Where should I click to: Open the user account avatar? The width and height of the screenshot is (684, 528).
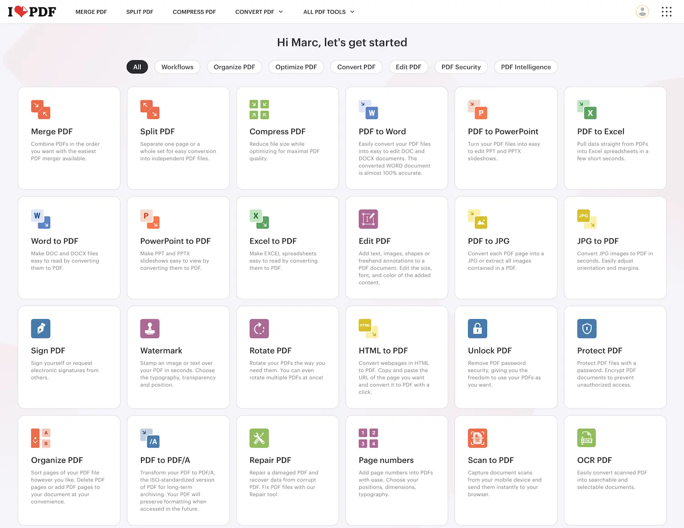(x=643, y=12)
